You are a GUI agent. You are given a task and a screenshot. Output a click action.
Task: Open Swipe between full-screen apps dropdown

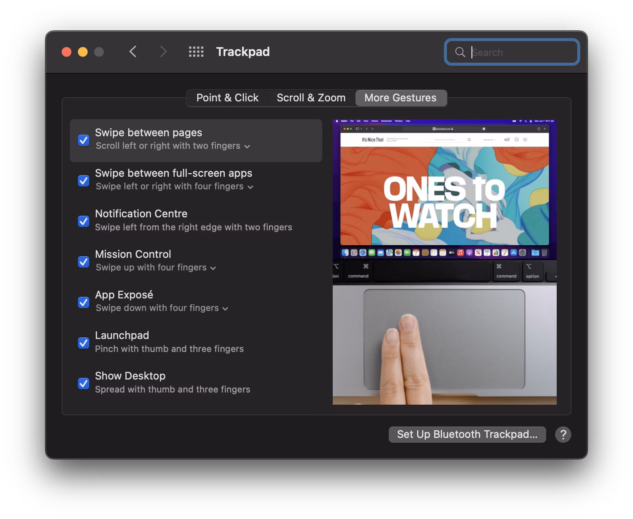(x=174, y=187)
